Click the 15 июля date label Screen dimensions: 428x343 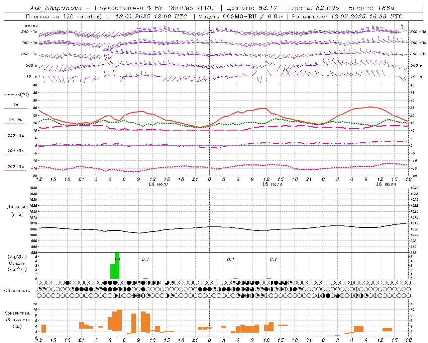point(272,184)
